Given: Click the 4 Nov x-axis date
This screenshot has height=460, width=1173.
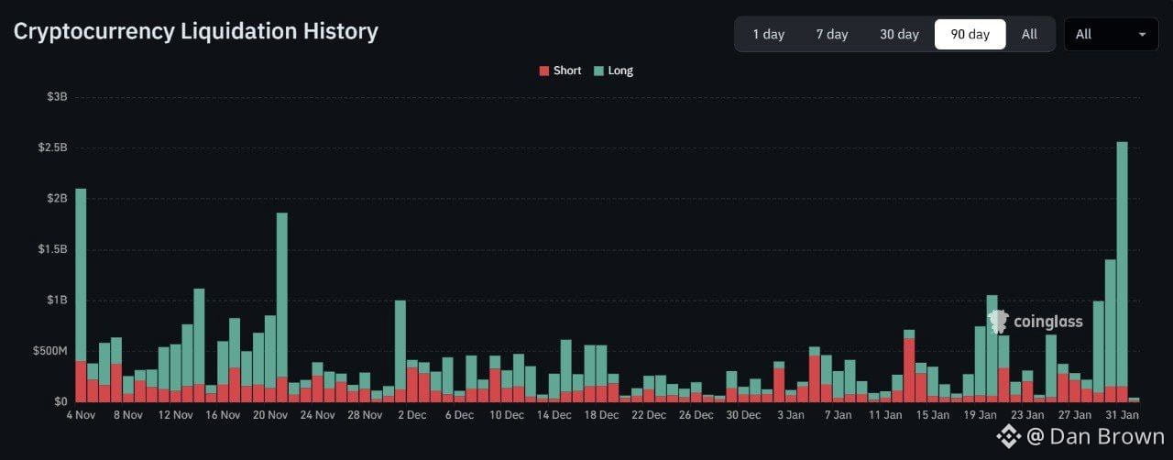Looking at the screenshot, I should [x=81, y=415].
